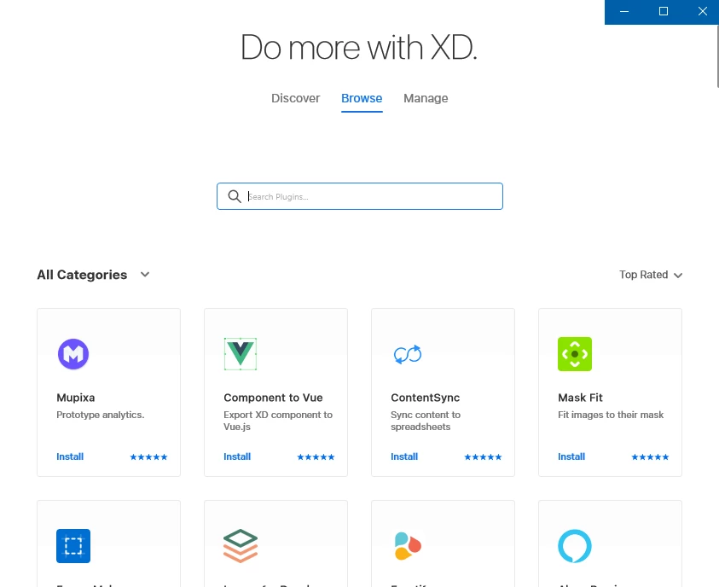Click the 'Do more with XD.' heading
Viewport: 719px width, 587px height.
click(x=359, y=47)
